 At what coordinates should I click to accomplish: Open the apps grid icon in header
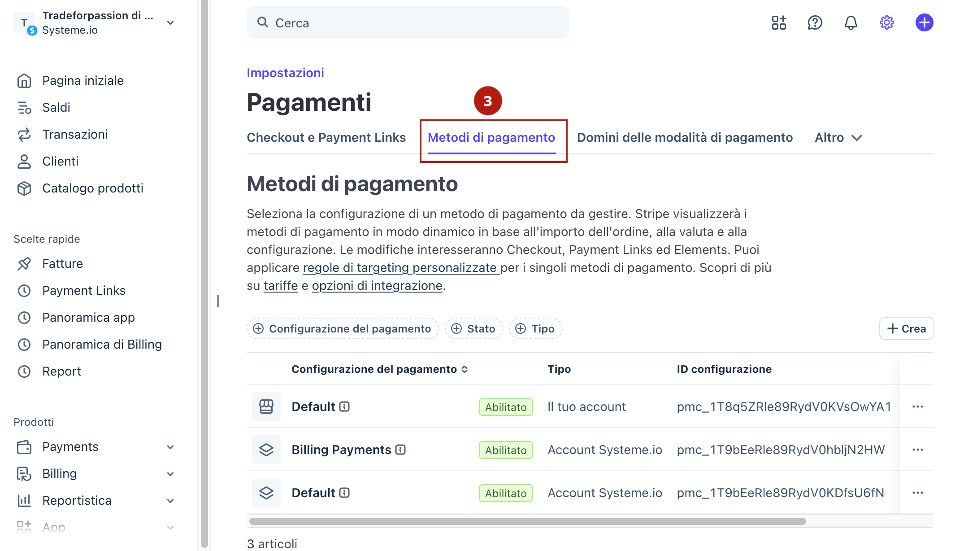point(779,22)
